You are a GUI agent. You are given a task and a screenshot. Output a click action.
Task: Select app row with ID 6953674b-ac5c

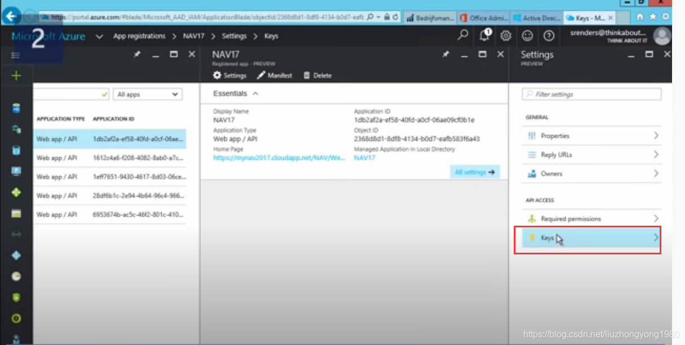110,215
